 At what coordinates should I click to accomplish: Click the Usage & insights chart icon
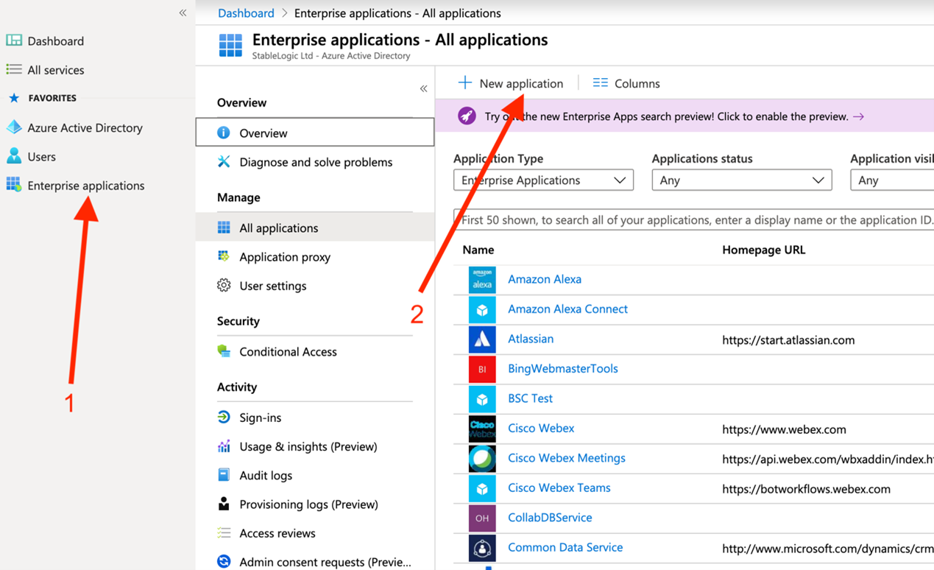pyautogui.click(x=224, y=446)
